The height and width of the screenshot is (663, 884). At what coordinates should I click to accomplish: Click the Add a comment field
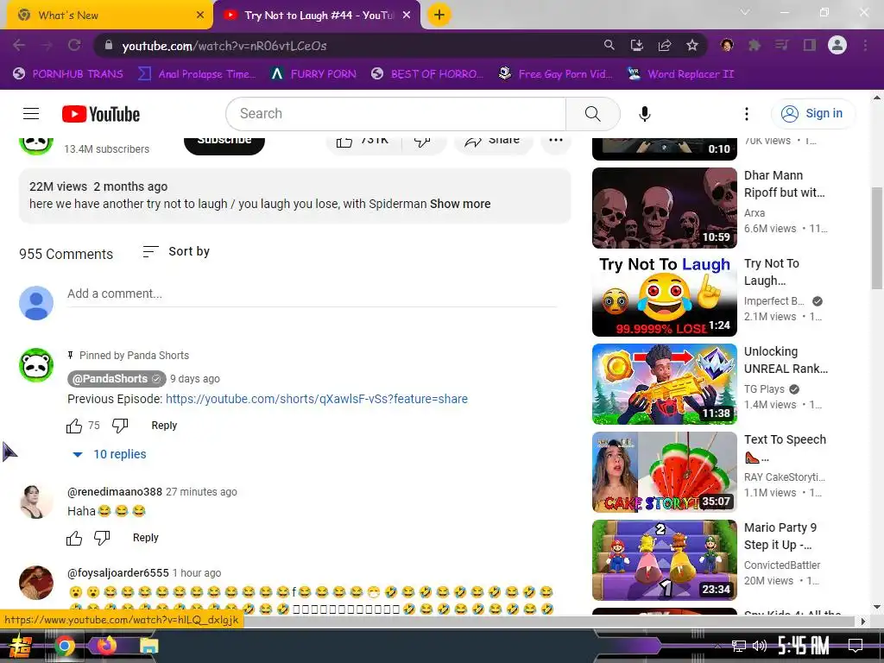click(312, 294)
